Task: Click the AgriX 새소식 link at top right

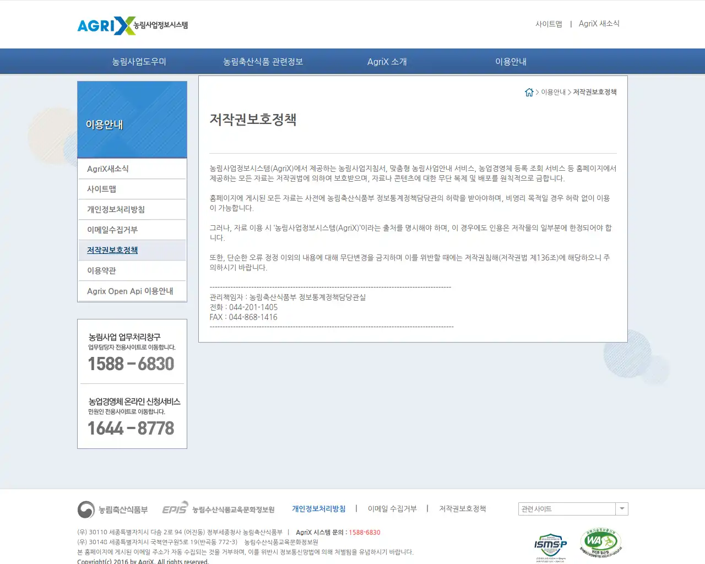Action: pyautogui.click(x=599, y=24)
